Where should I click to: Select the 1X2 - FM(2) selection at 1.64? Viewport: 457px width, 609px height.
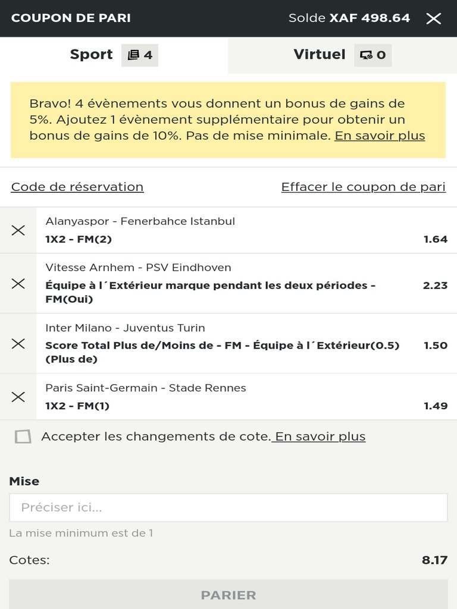[246, 230]
